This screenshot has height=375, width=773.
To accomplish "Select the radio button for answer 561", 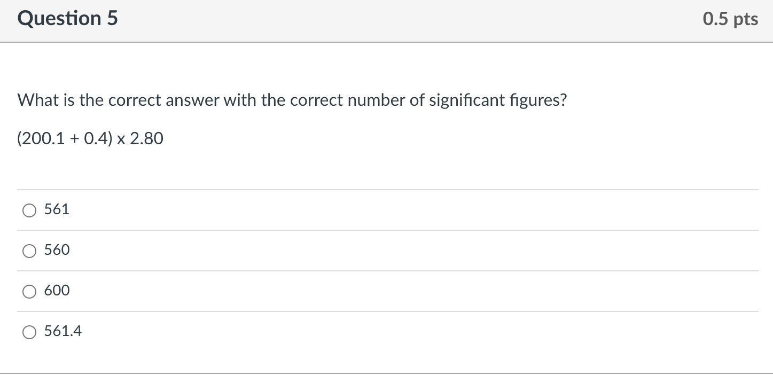I will coord(29,211).
